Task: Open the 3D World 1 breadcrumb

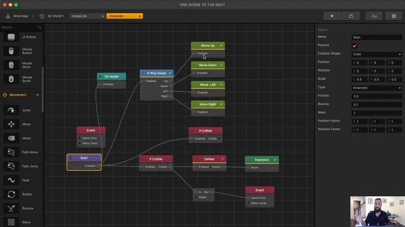Action: click(x=52, y=16)
